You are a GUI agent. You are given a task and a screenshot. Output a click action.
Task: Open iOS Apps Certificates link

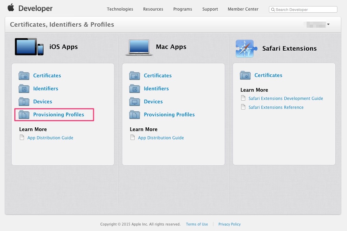coord(47,76)
